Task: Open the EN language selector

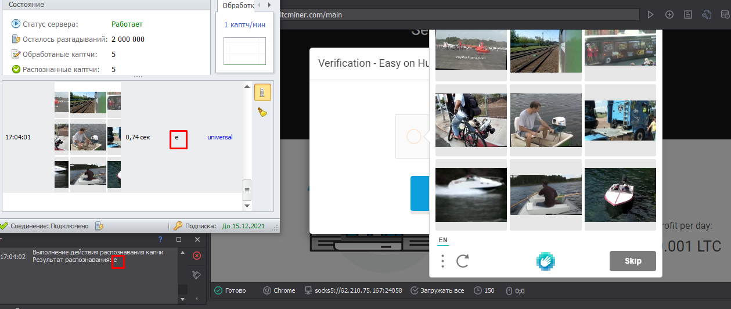Action: click(x=442, y=240)
